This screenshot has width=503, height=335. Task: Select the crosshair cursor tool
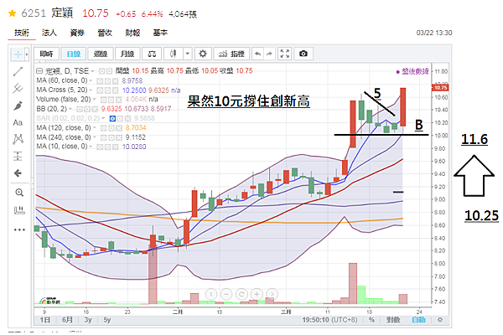18,54
